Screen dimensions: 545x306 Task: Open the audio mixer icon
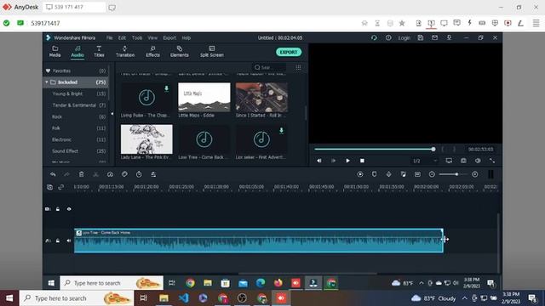point(403,174)
